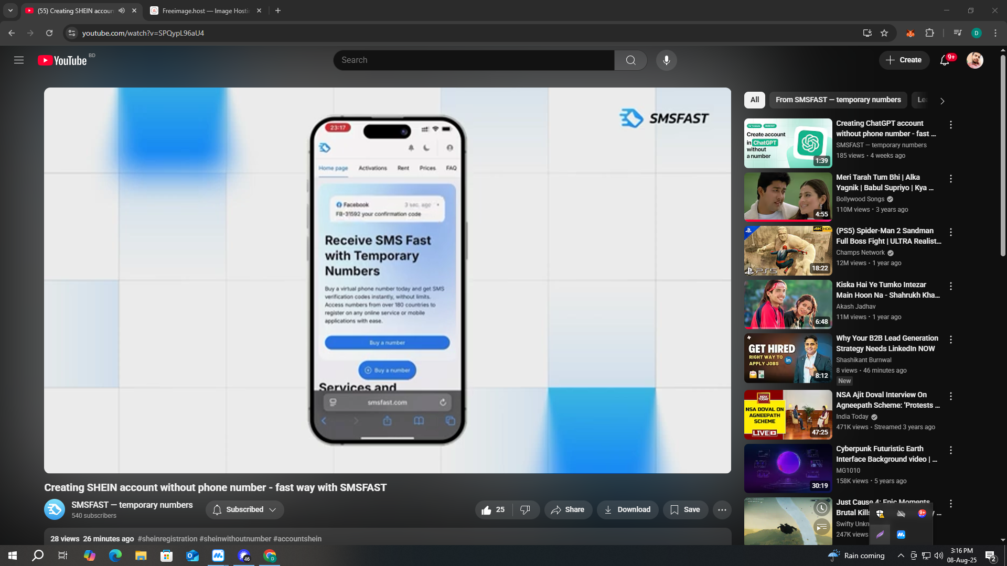
Task: Bookmark this page with the star icon
Action: 884,33
